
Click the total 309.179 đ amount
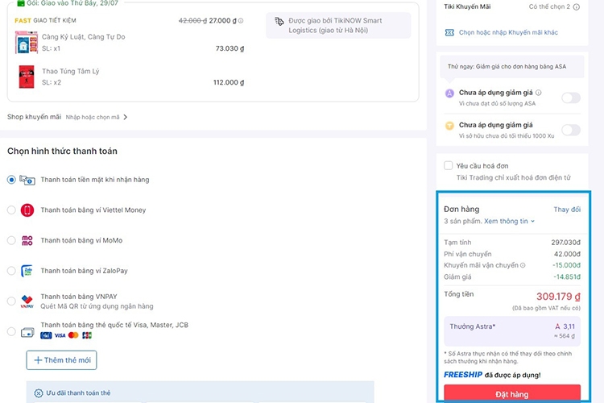tap(558, 297)
